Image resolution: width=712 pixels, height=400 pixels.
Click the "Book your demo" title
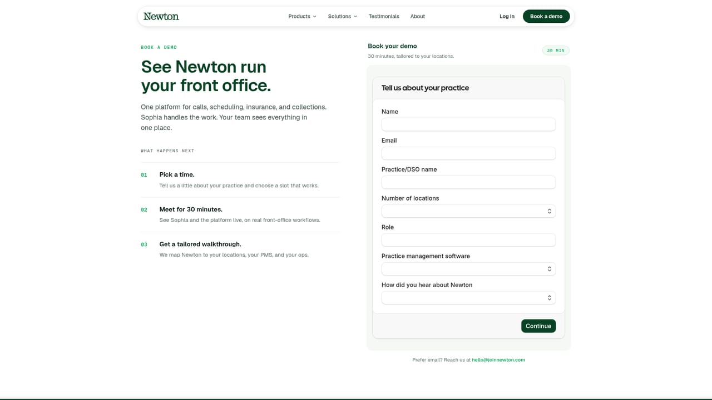392,46
